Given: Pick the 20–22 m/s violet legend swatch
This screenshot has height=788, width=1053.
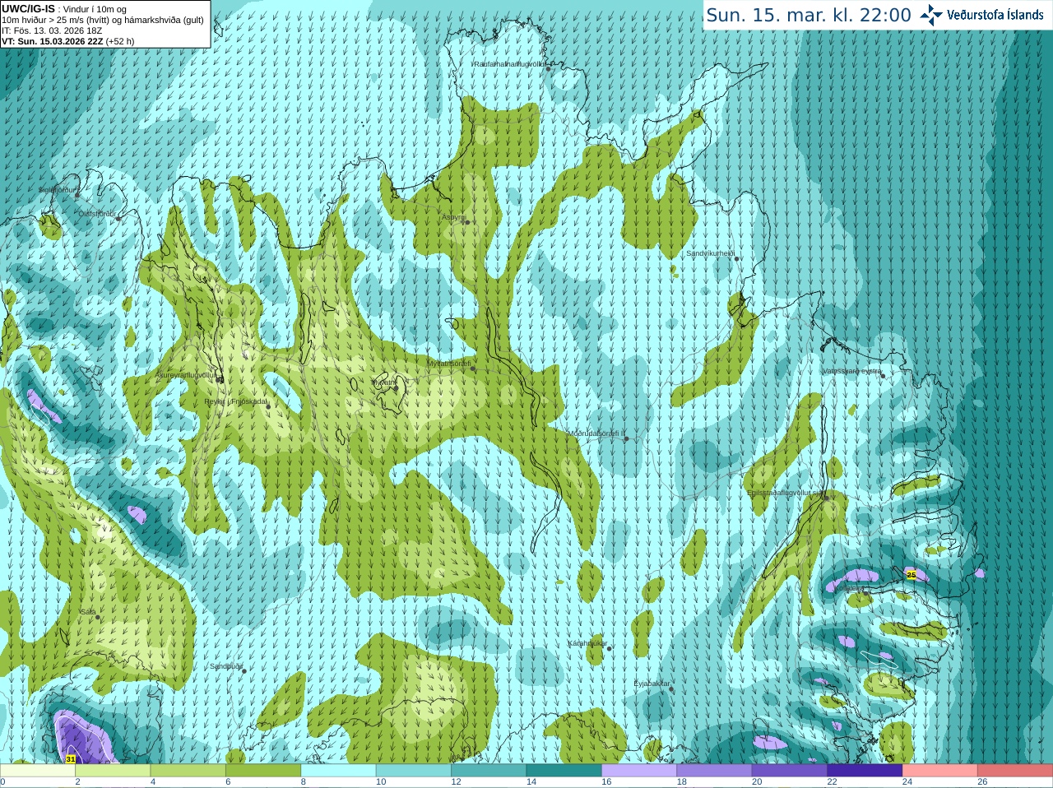Looking at the screenshot, I should (x=790, y=771).
